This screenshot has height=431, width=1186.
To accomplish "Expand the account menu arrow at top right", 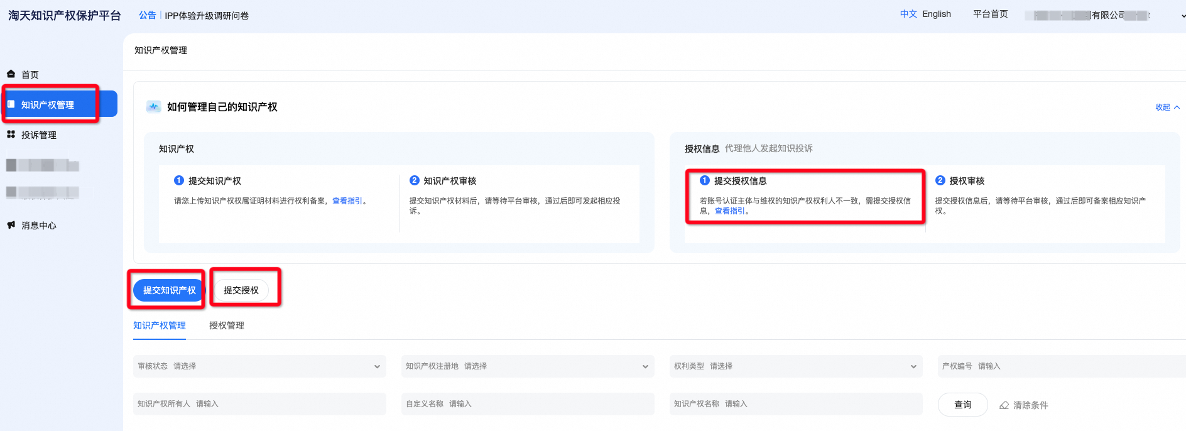I will (x=1182, y=16).
